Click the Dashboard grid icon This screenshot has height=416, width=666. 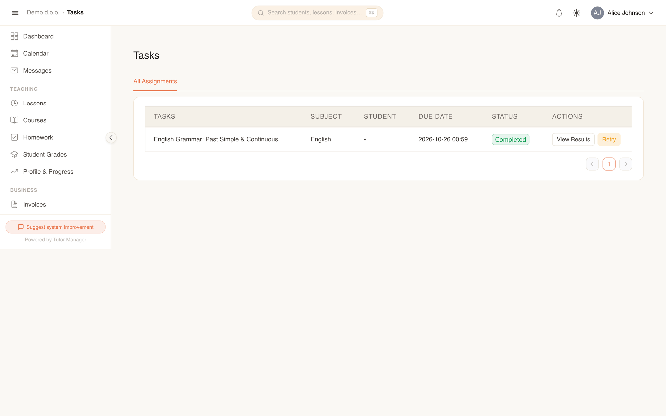[14, 36]
